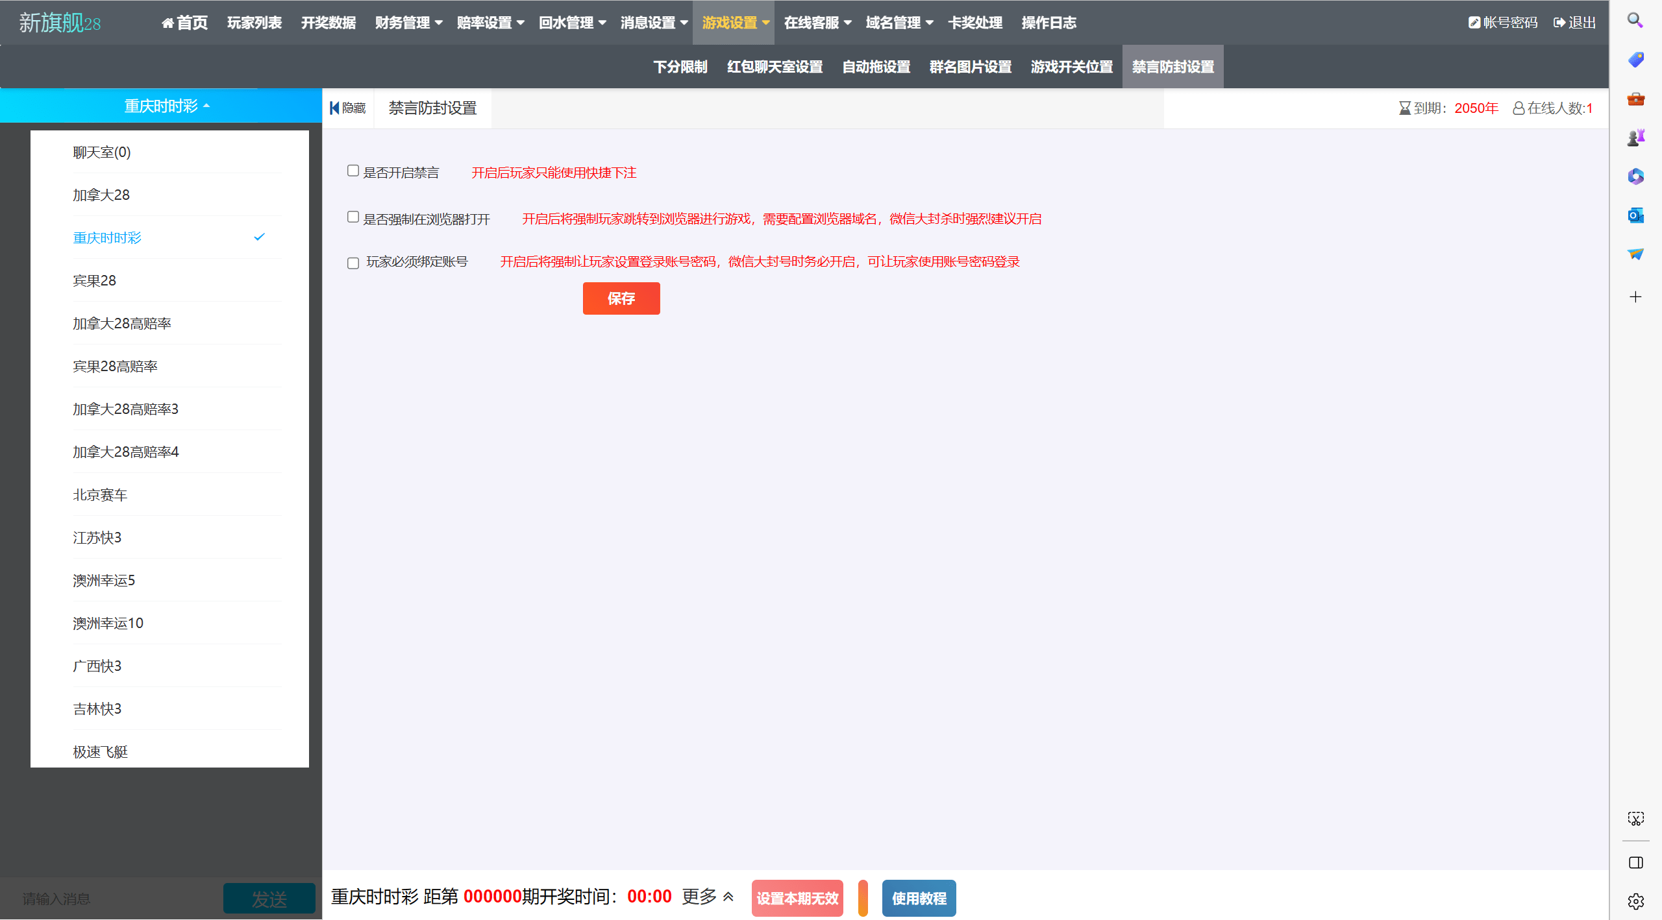
Task: Open the chess games icon in sidebar
Action: coord(1635,138)
